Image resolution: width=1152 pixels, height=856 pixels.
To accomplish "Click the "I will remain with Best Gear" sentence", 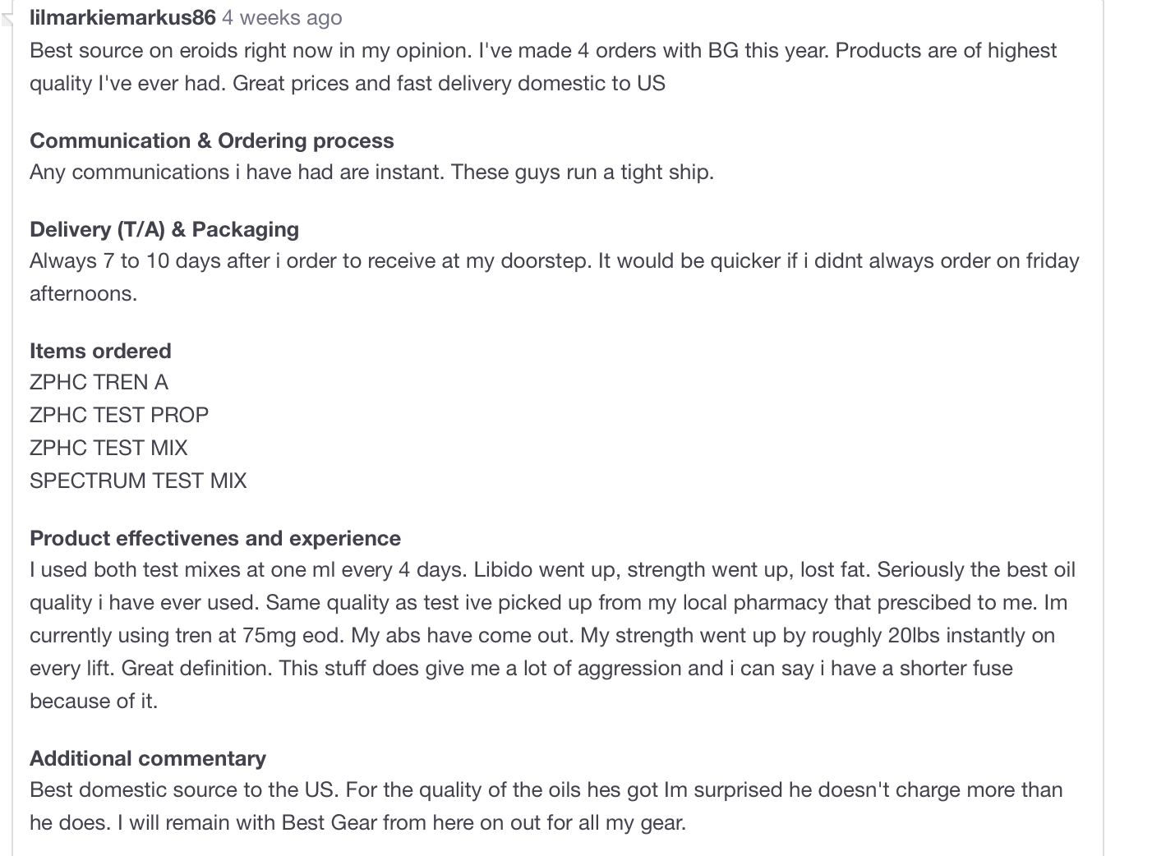I will pos(401,822).
